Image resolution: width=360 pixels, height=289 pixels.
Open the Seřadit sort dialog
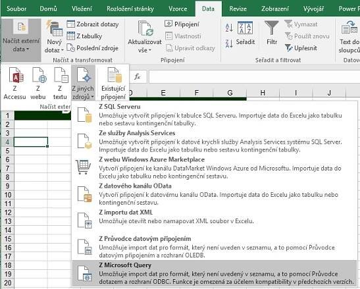click(x=245, y=34)
